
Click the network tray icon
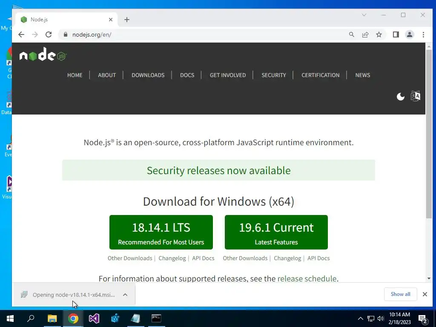coord(371,318)
